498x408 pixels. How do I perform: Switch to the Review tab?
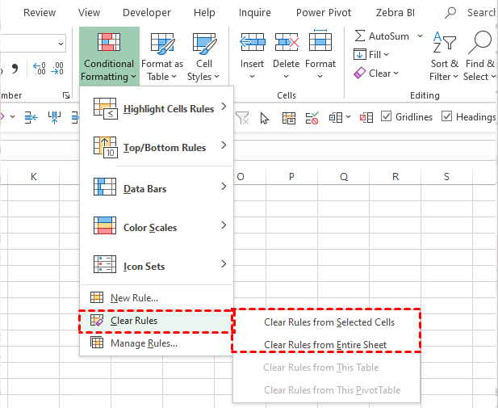click(40, 13)
